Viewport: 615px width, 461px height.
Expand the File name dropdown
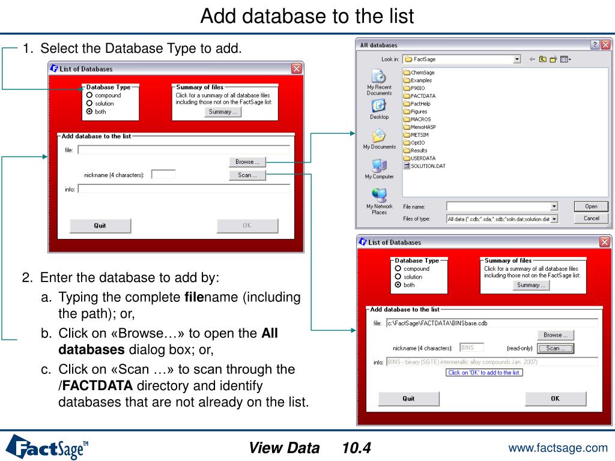pyautogui.click(x=554, y=206)
